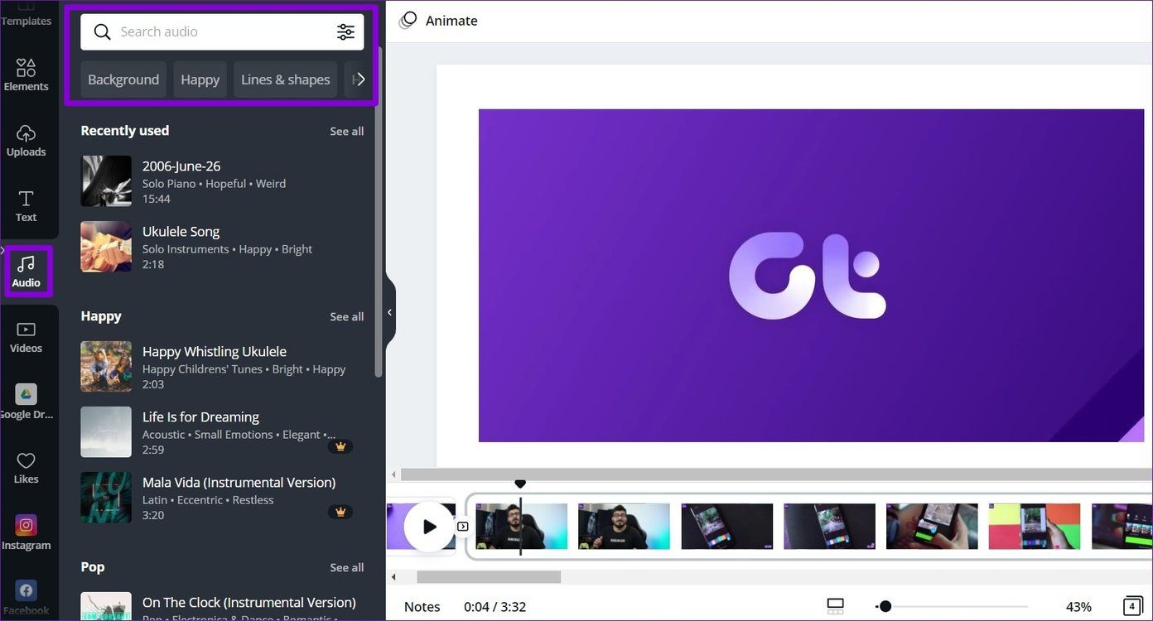
Task: Open the Instagram app integration
Action: point(26,532)
